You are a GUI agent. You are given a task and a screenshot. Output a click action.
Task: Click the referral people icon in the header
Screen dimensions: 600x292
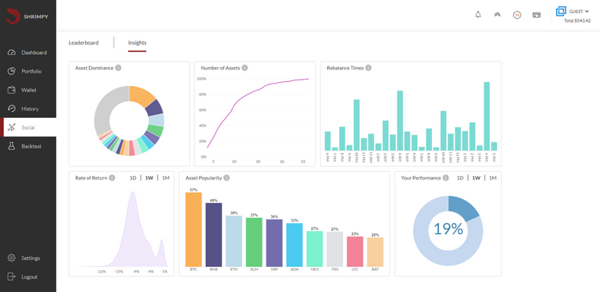tap(498, 15)
